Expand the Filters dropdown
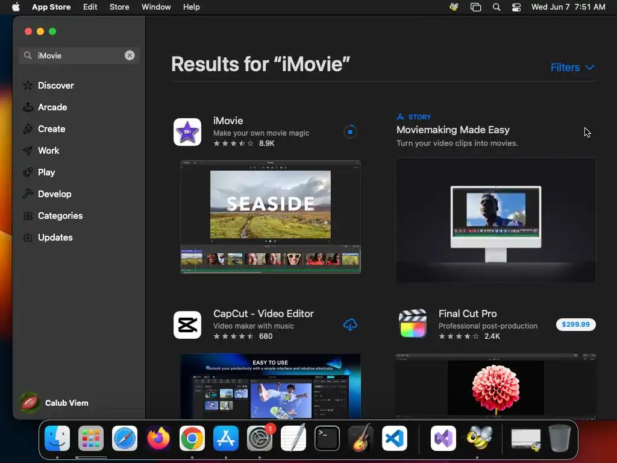The height and width of the screenshot is (463, 617). tap(572, 68)
